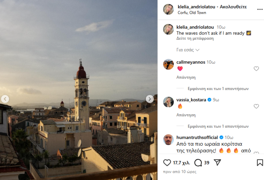Viewport: 264px width, 180px height.
Task: Show the 1 reply under vassia_kostara's comment
Action: pos(218,126)
